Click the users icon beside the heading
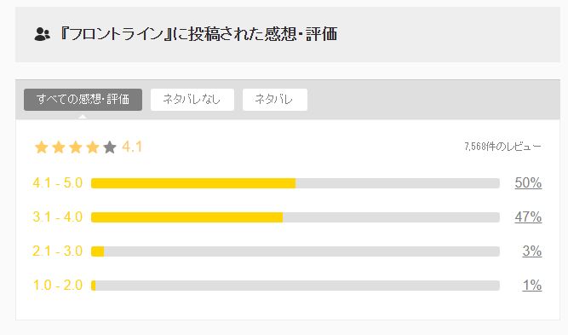 [42, 34]
